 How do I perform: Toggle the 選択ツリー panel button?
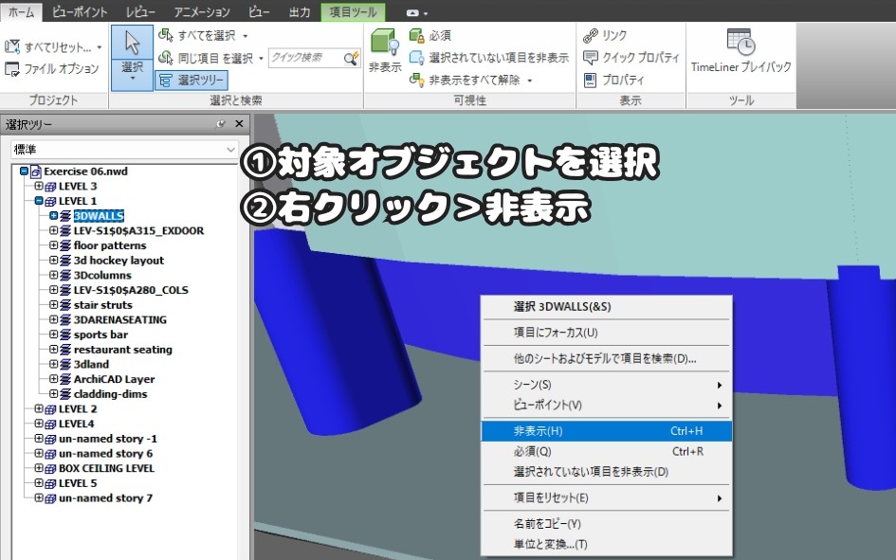click(191, 81)
